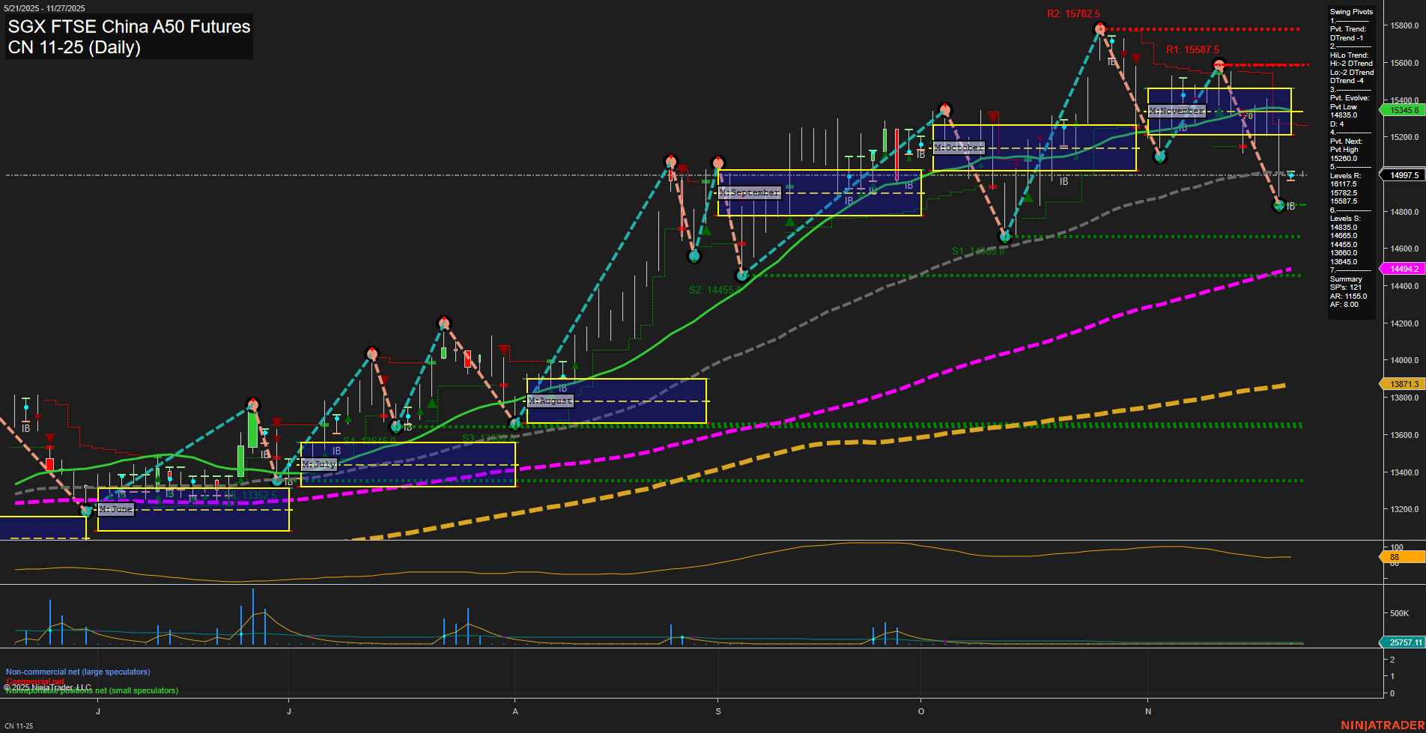
Task: Click the green 15345.8 price marker
Action: point(1404,111)
